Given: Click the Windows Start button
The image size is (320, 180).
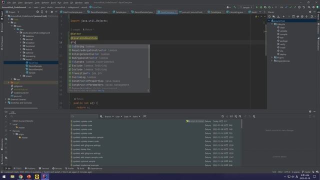Looking at the screenshot, I should [4, 176].
